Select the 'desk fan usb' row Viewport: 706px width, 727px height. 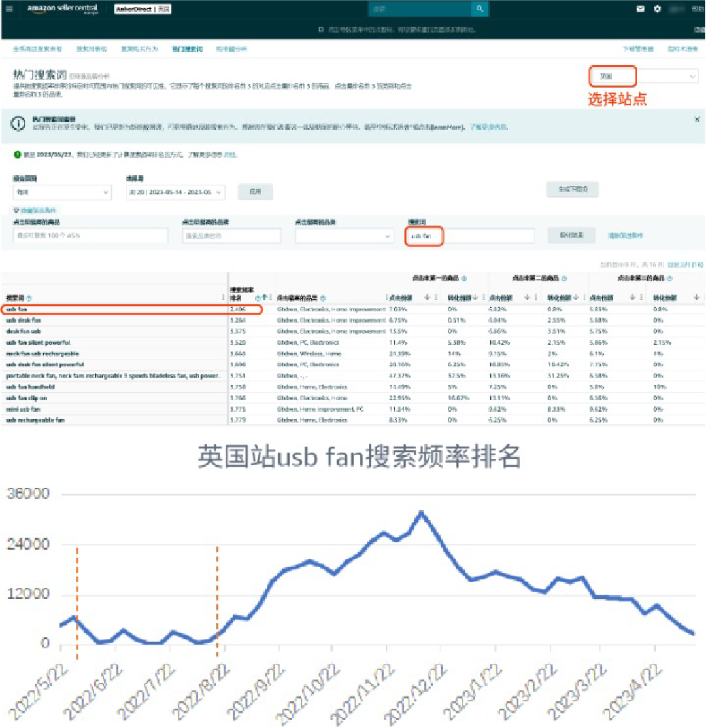(x=353, y=332)
